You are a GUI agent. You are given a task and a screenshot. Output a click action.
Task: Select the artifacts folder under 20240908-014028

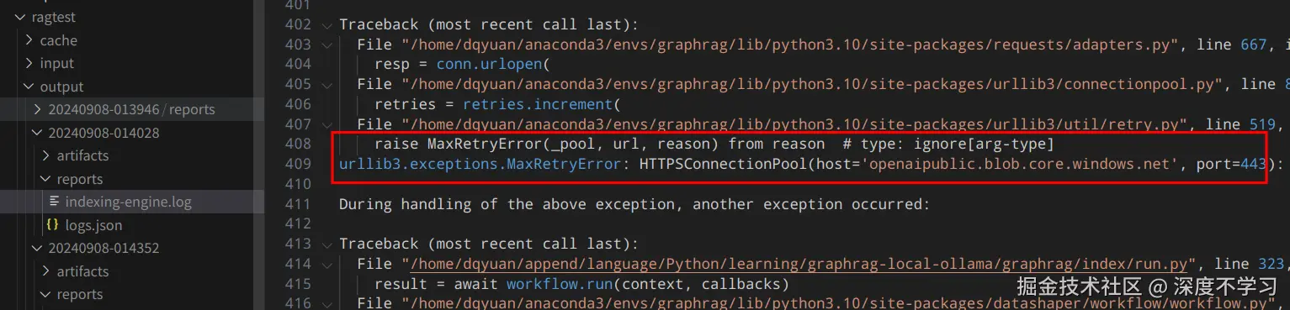(82, 155)
